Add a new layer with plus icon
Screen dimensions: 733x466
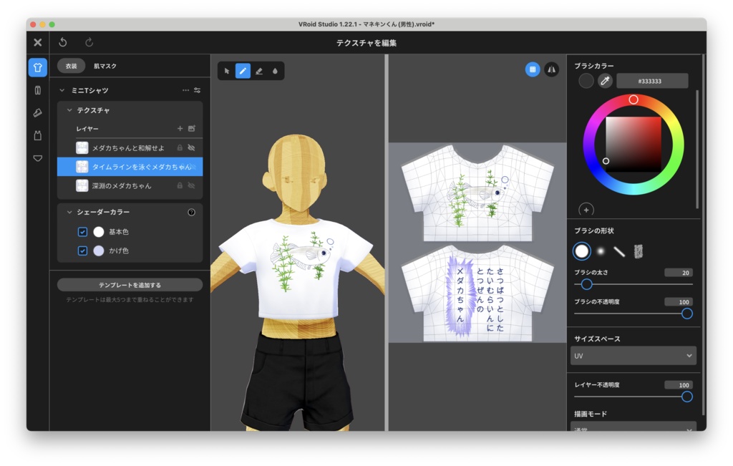coord(180,129)
